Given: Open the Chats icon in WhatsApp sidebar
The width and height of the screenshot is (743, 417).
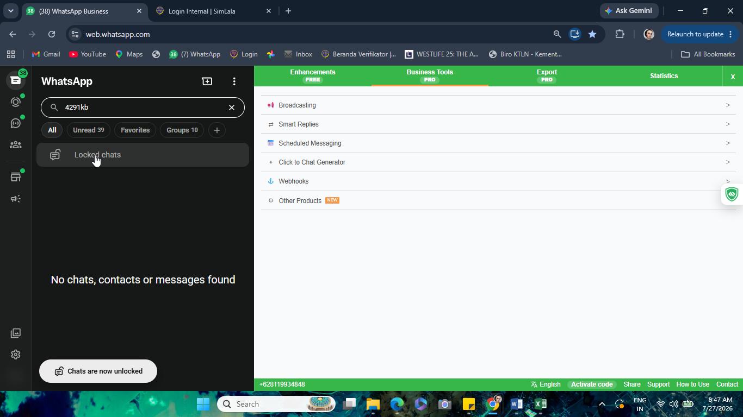Looking at the screenshot, I should (x=15, y=80).
